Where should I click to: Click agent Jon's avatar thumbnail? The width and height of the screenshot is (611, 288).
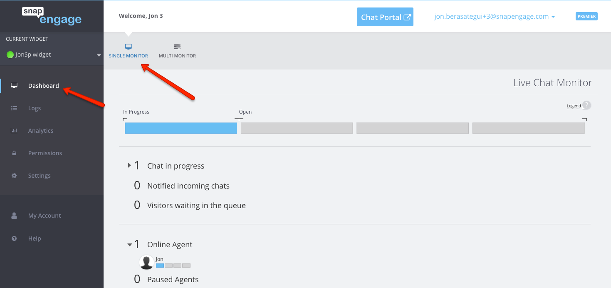coord(146,262)
